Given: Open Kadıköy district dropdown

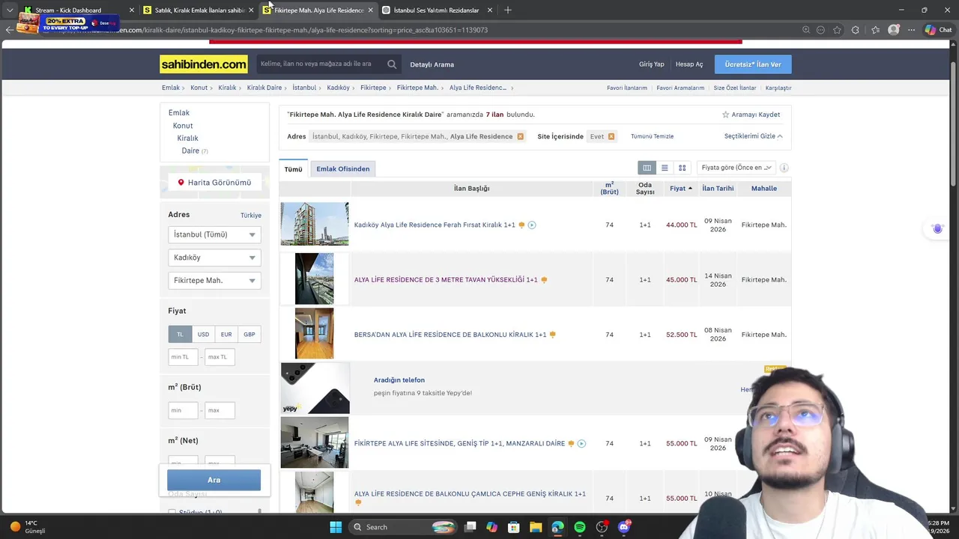Looking at the screenshot, I should click(x=214, y=258).
